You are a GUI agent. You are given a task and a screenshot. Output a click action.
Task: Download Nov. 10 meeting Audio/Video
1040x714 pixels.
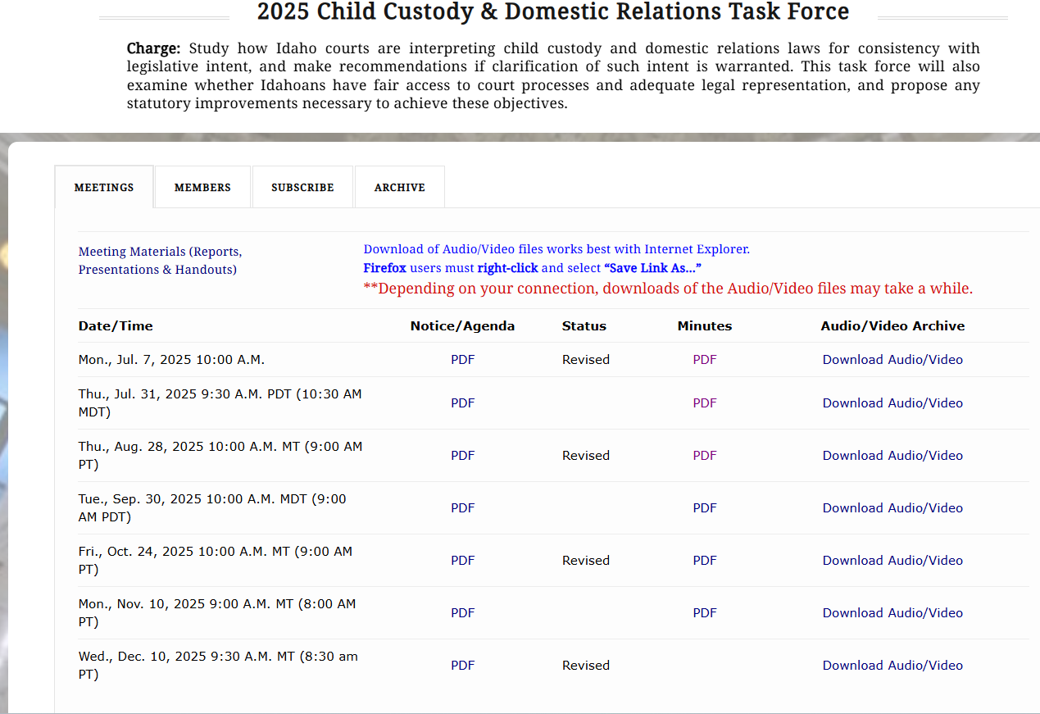(x=892, y=613)
